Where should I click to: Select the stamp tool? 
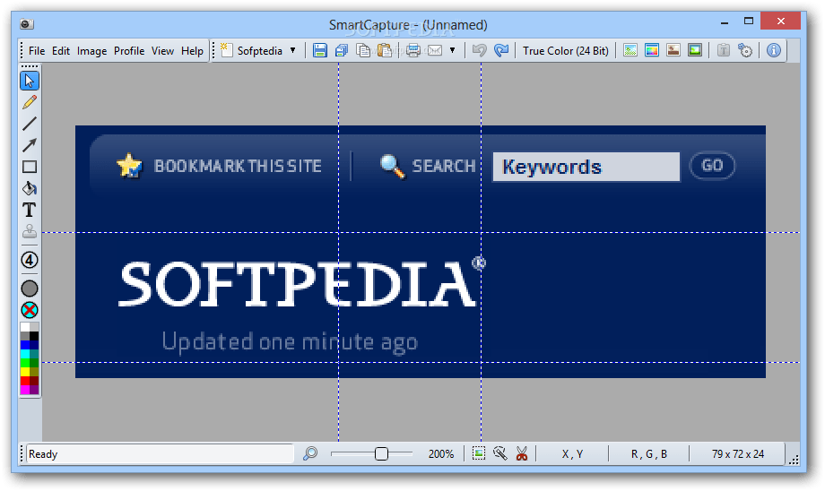(x=30, y=231)
